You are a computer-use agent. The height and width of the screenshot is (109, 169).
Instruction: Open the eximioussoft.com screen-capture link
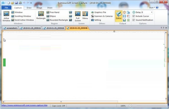[x=25, y=105]
